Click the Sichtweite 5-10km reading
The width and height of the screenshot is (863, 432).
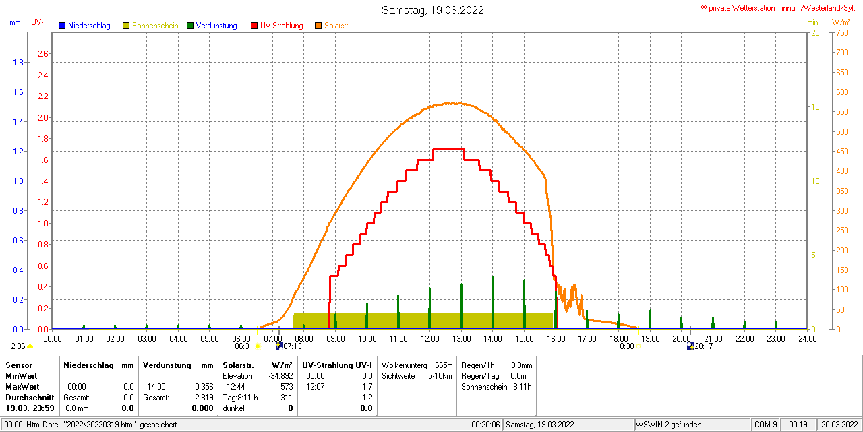coord(417,376)
